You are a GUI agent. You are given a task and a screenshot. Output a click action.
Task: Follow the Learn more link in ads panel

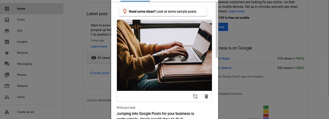point(236,11)
